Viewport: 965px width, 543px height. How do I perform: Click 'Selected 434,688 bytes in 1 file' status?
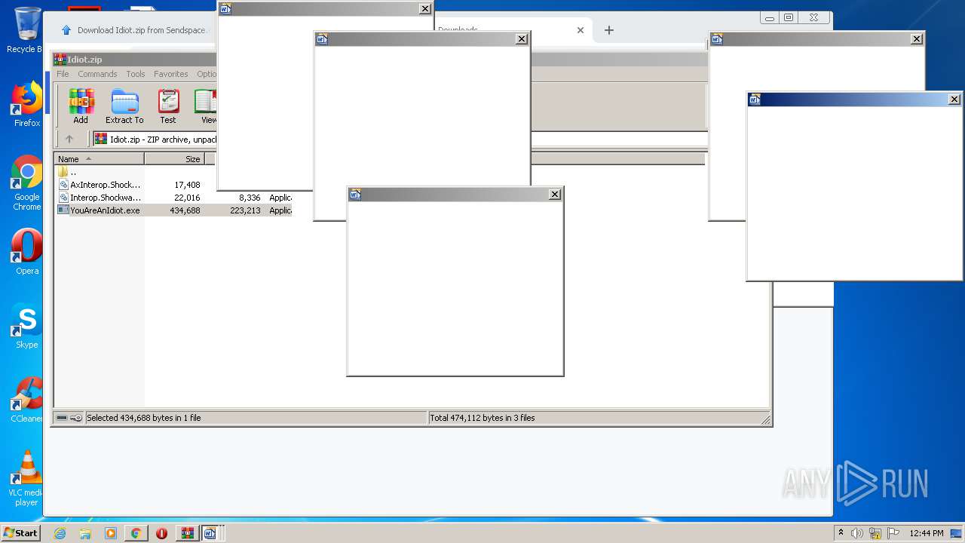click(144, 418)
